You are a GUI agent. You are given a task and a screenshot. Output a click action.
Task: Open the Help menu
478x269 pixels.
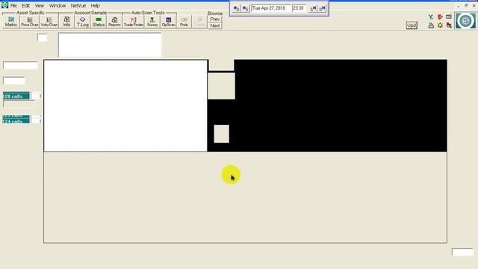tap(95, 5)
